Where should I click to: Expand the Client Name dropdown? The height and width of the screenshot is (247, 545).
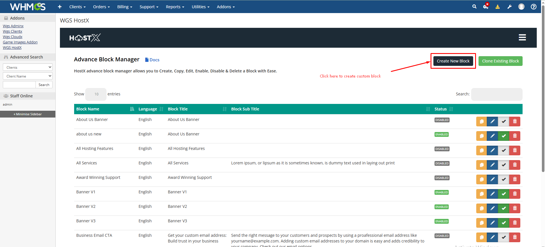[x=28, y=76]
